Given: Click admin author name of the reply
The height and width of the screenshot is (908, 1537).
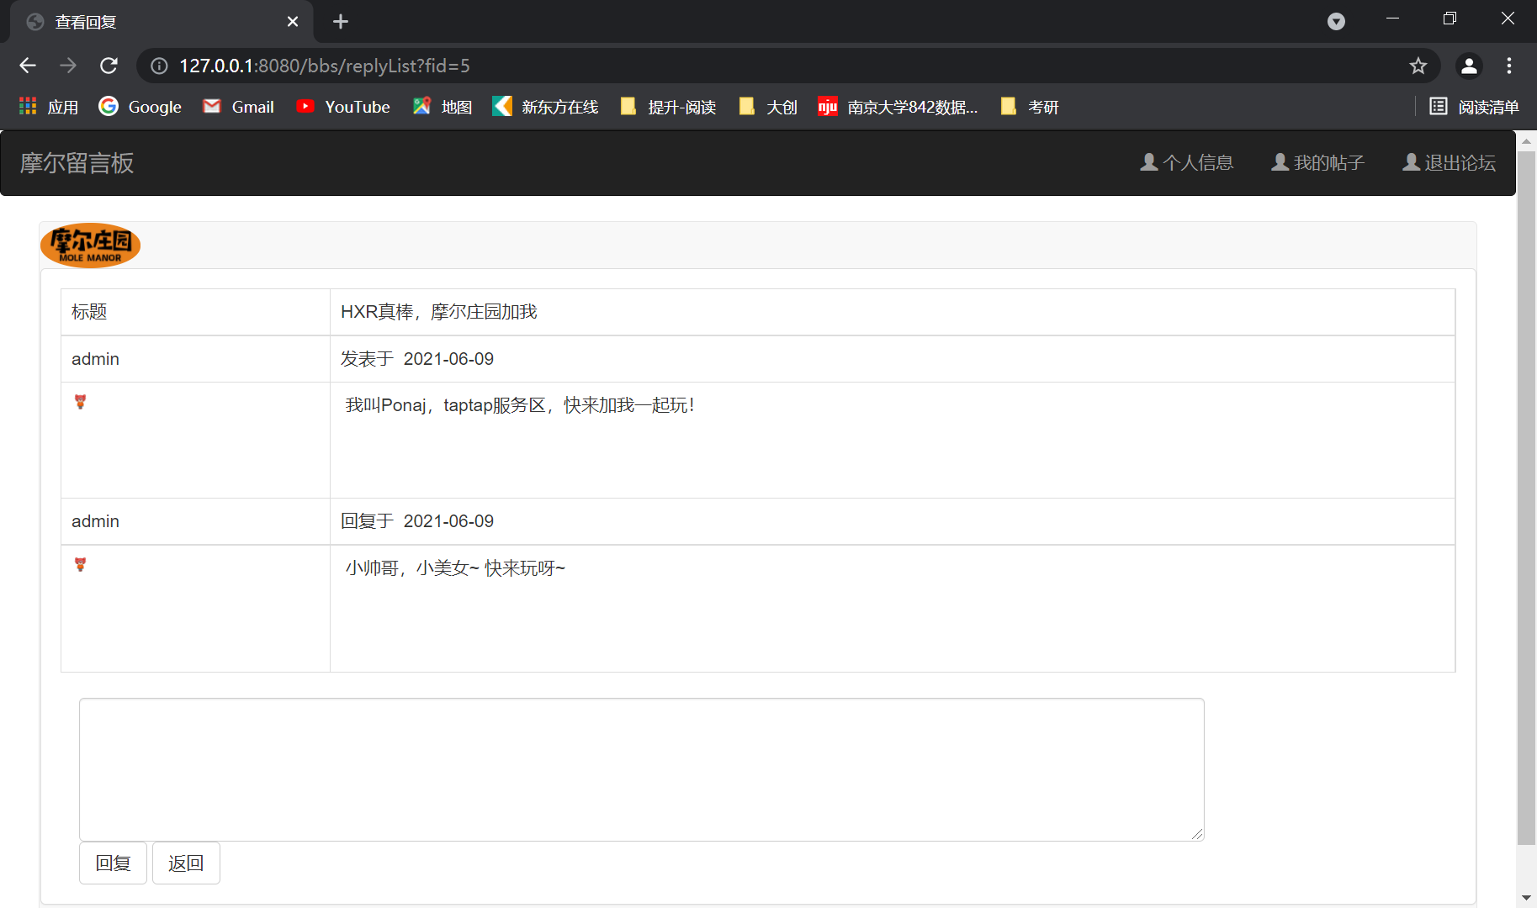Looking at the screenshot, I should (x=95, y=521).
